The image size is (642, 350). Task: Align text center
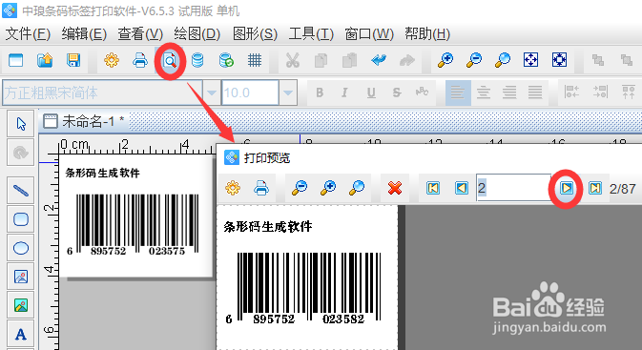[x=484, y=93]
